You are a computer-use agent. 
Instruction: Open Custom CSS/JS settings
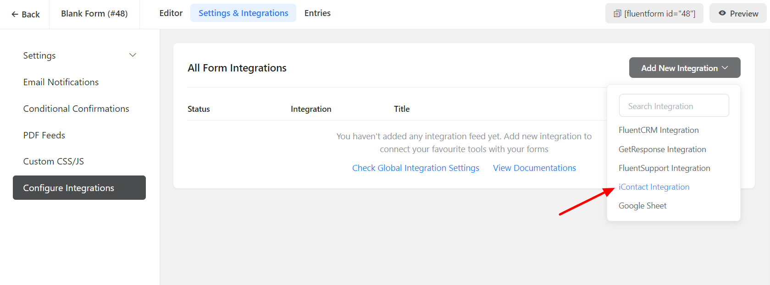click(x=54, y=161)
